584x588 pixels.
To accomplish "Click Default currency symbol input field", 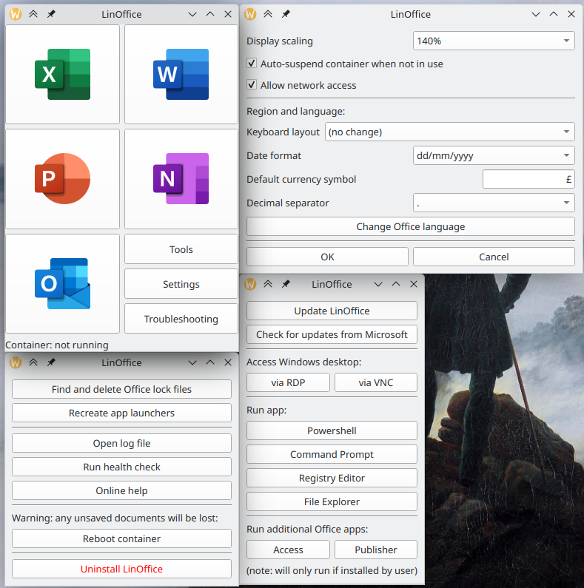I will click(528, 179).
